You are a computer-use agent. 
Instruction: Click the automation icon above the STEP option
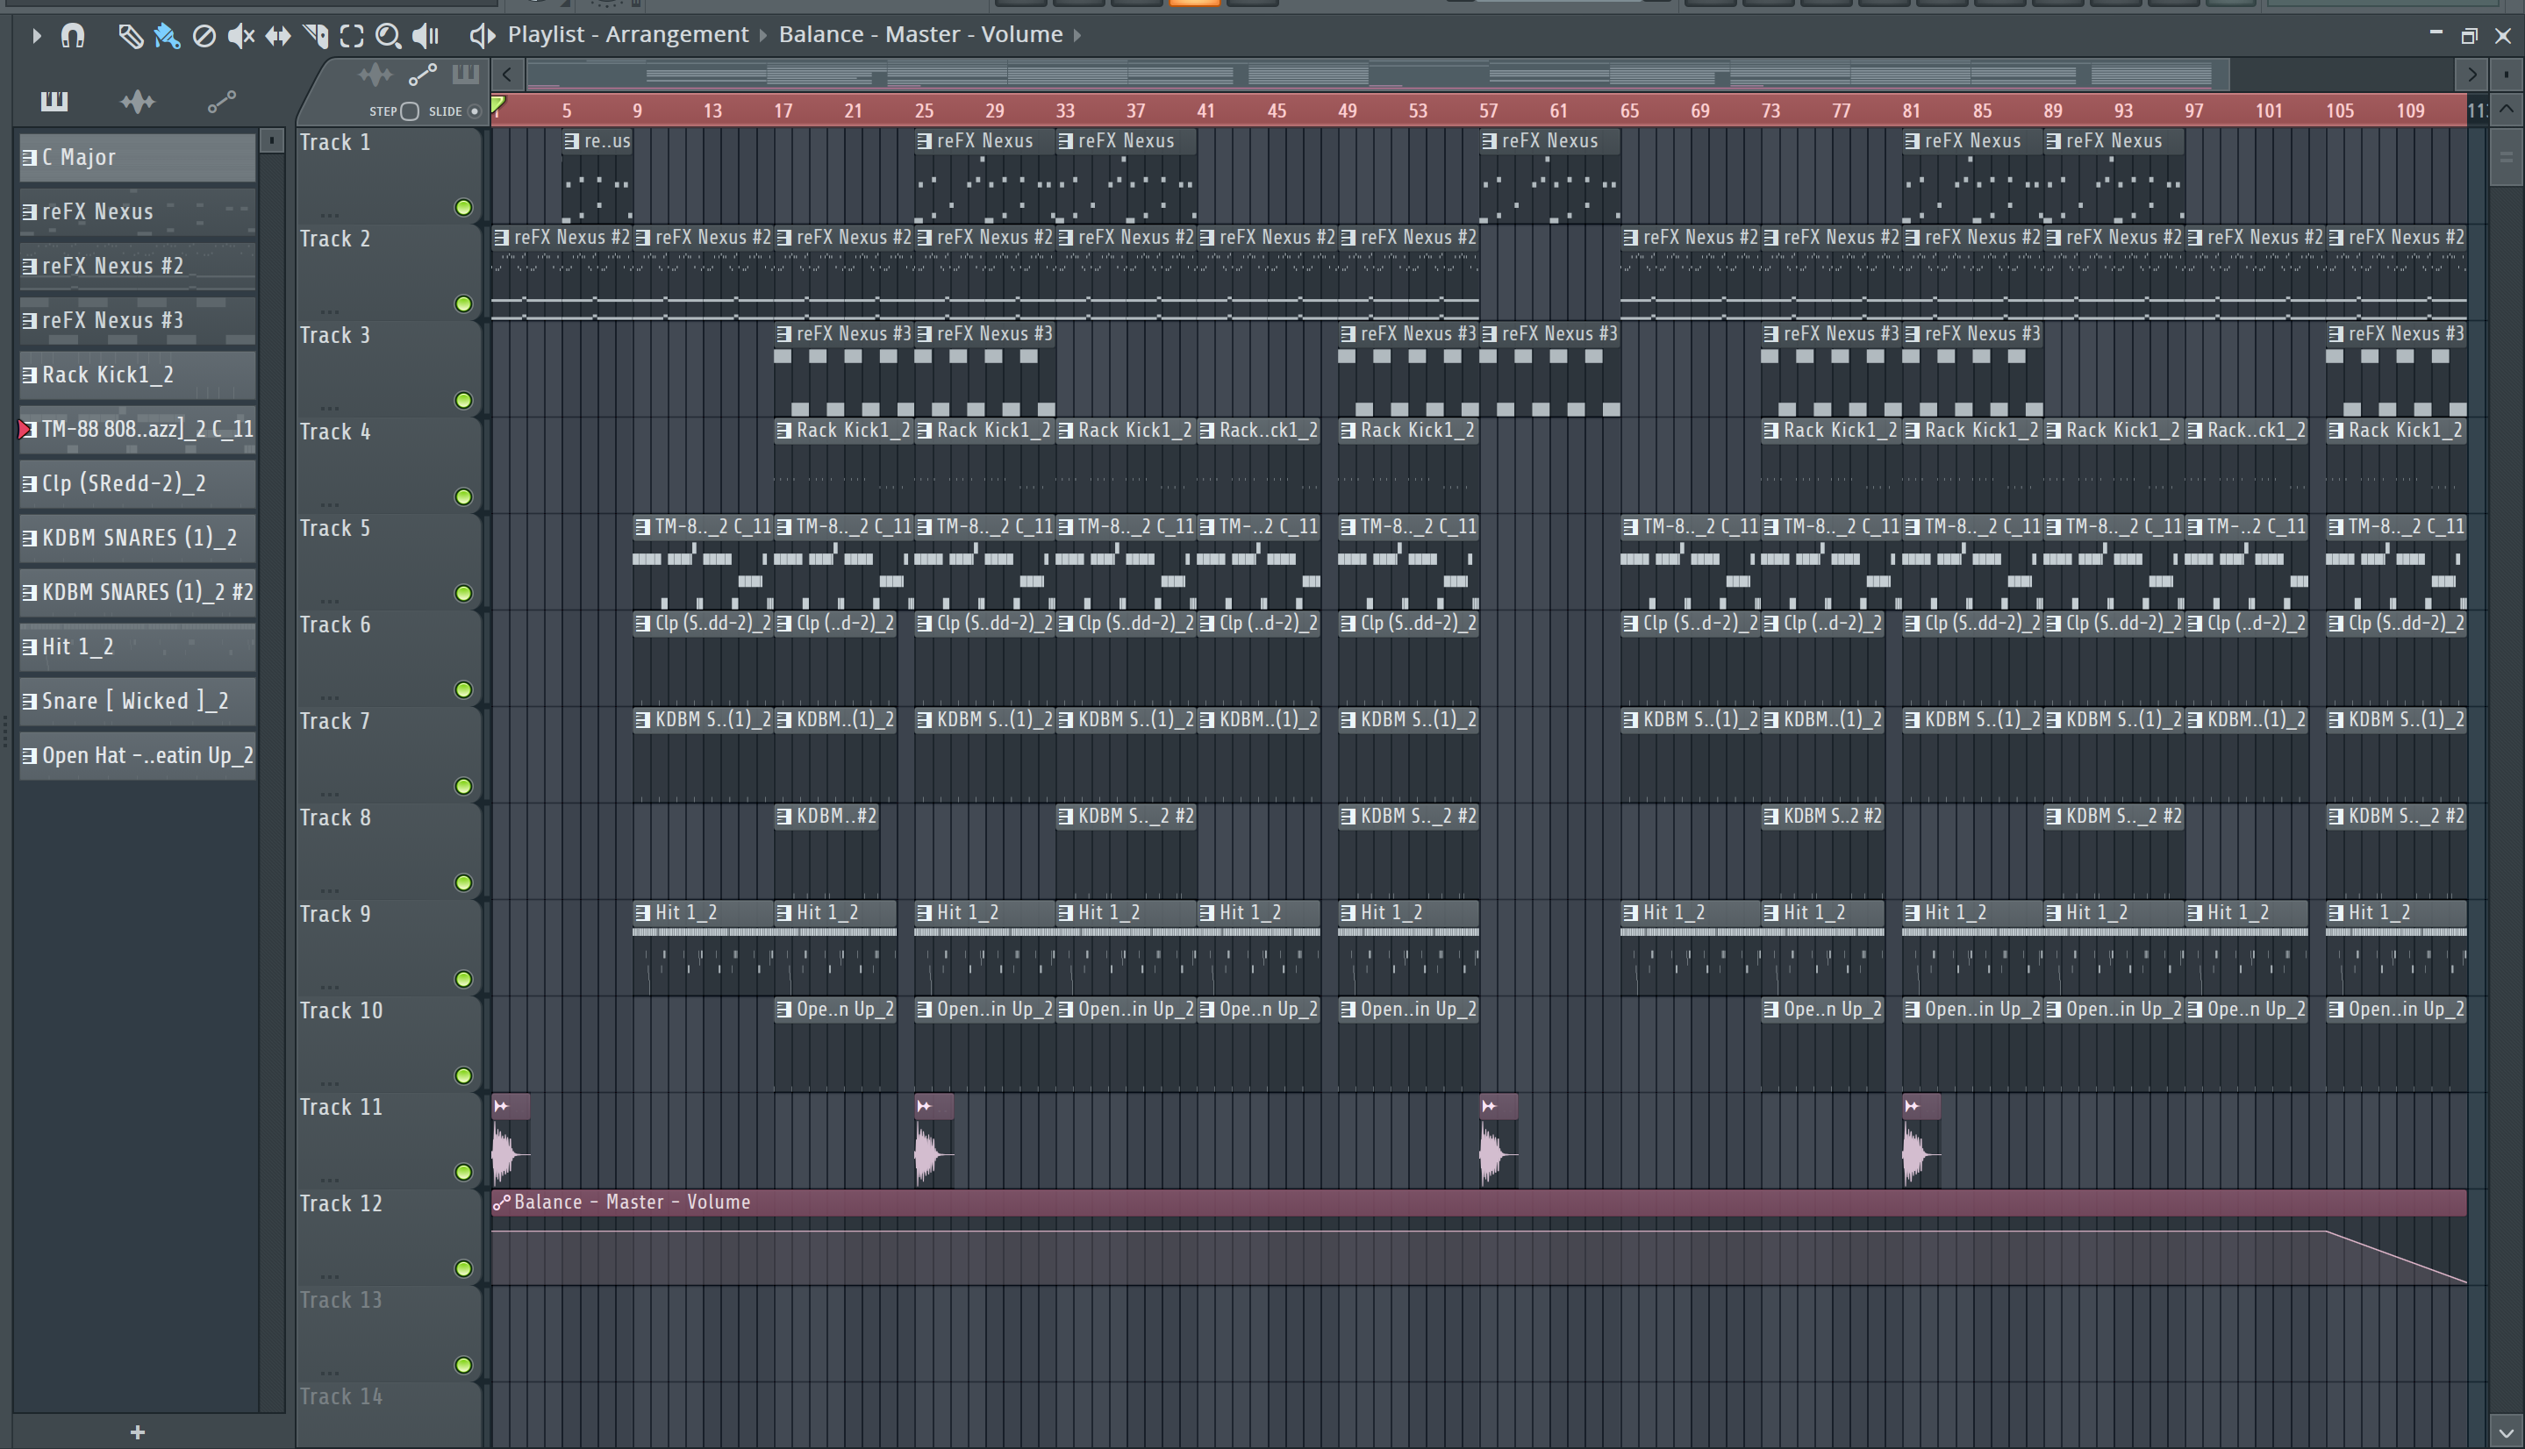tap(422, 75)
